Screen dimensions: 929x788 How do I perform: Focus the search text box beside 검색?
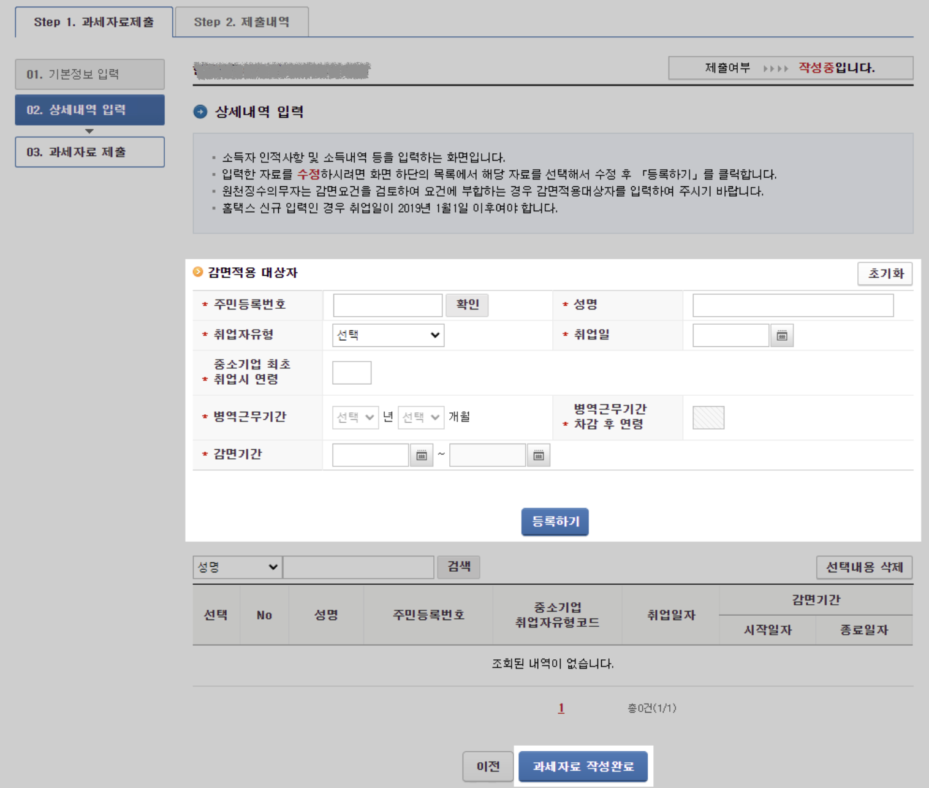pyautogui.click(x=358, y=567)
